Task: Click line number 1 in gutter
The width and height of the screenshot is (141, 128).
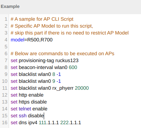Action: coord(6,19)
